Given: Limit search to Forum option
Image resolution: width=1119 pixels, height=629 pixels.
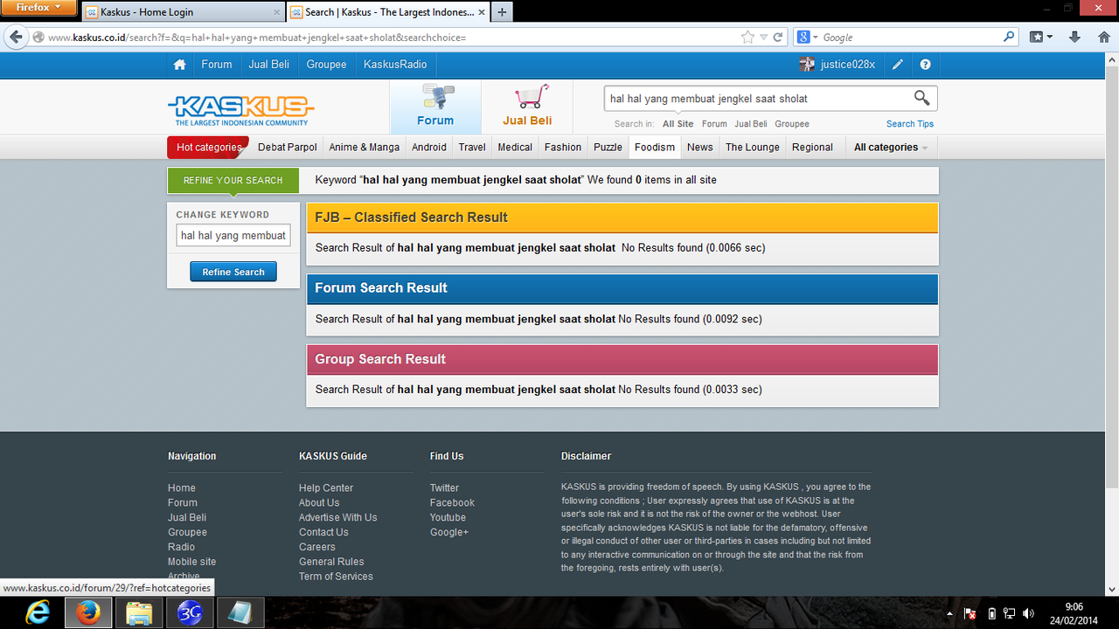Looking at the screenshot, I should [714, 124].
